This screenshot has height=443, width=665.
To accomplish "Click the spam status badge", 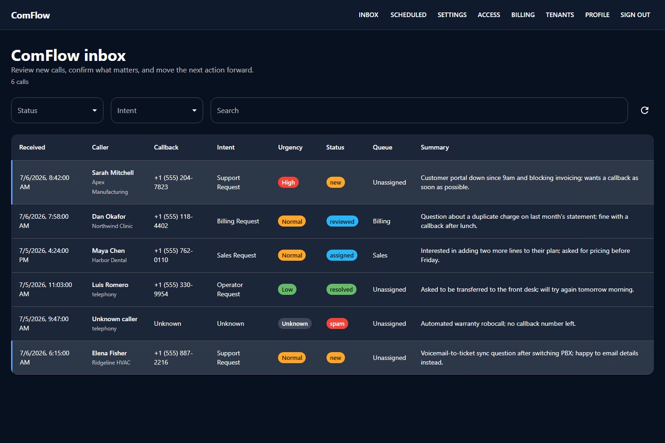I will coord(337,323).
